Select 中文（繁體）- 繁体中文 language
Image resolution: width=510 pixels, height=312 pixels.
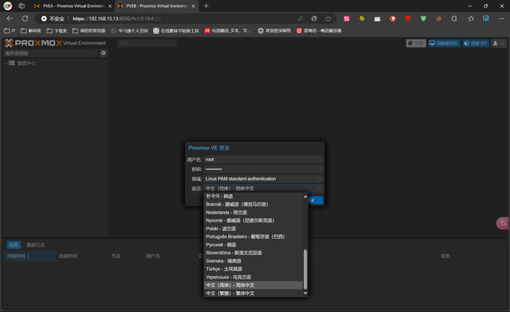(x=253, y=294)
